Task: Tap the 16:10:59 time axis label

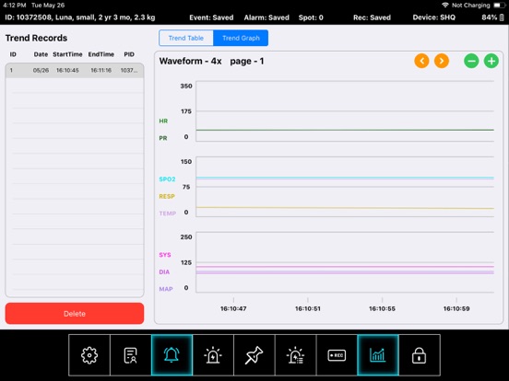Action: [x=456, y=308]
